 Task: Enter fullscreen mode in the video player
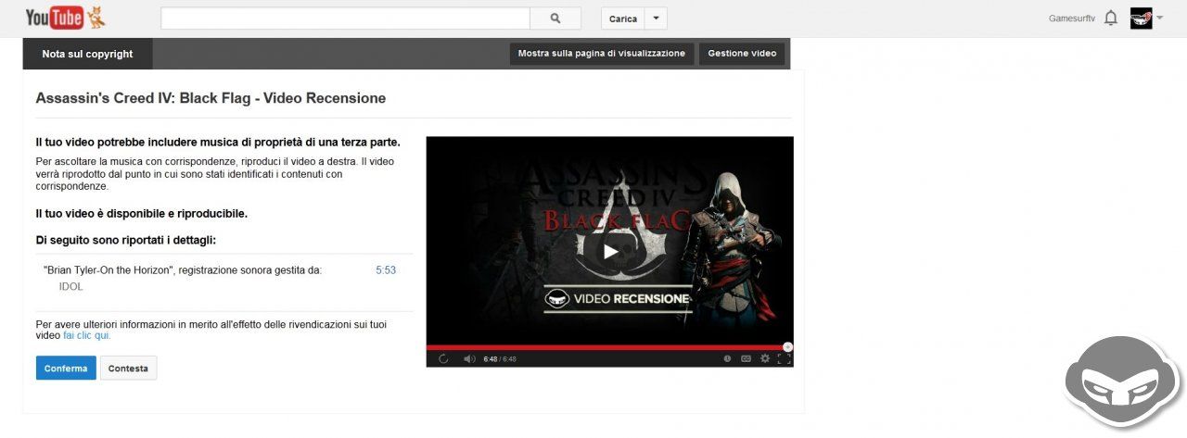784,358
